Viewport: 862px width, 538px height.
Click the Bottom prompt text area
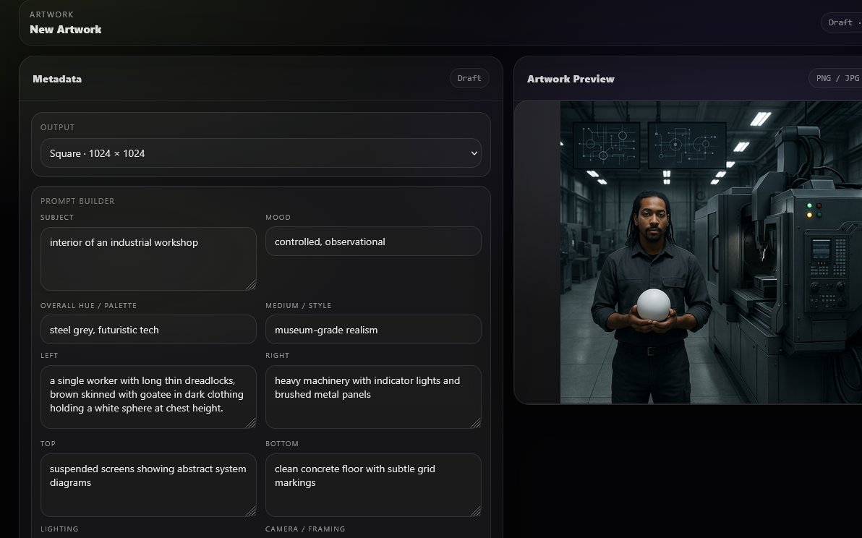[x=373, y=485]
